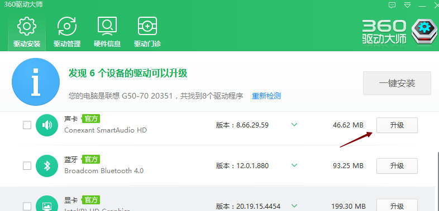Check the 声卡 Conexant SmartAudio checkbox
Viewport: 439px width, 211px height.
[x=27, y=125]
